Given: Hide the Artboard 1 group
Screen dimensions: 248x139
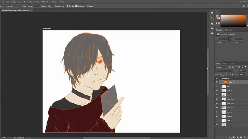Looking at the screenshot, I should 217,78.
